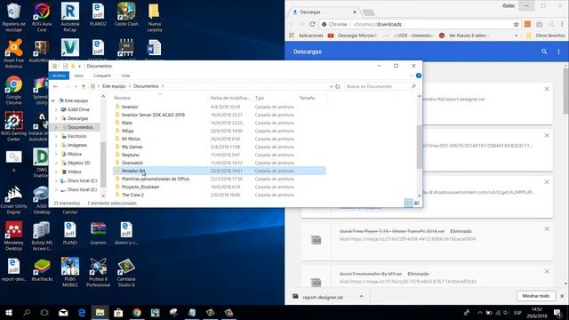Open Proteus 8 Professional shortcut
This screenshot has height=320, width=569.
98,272
